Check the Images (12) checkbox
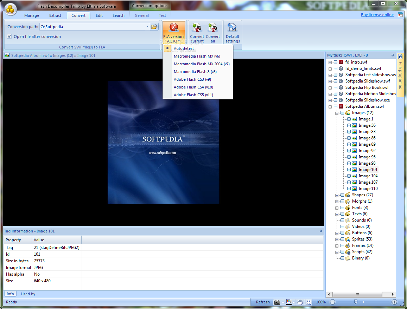Image resolution: width=407 pixels, height=309 pixels. (x=342, y=113)
